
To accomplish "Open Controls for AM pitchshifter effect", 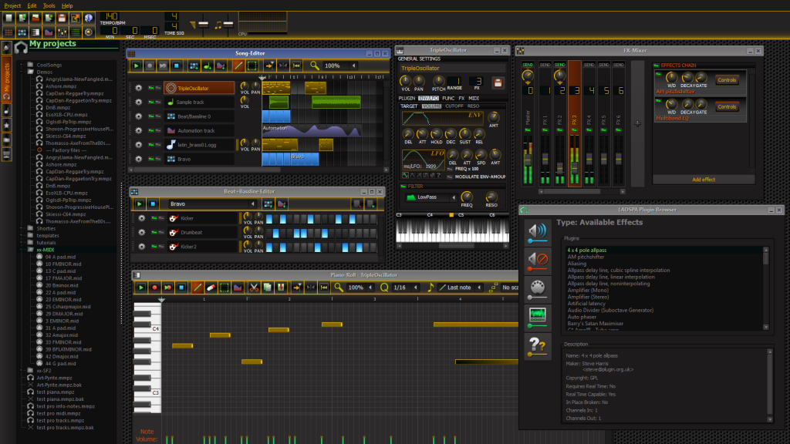I will (x=727, y=80).
